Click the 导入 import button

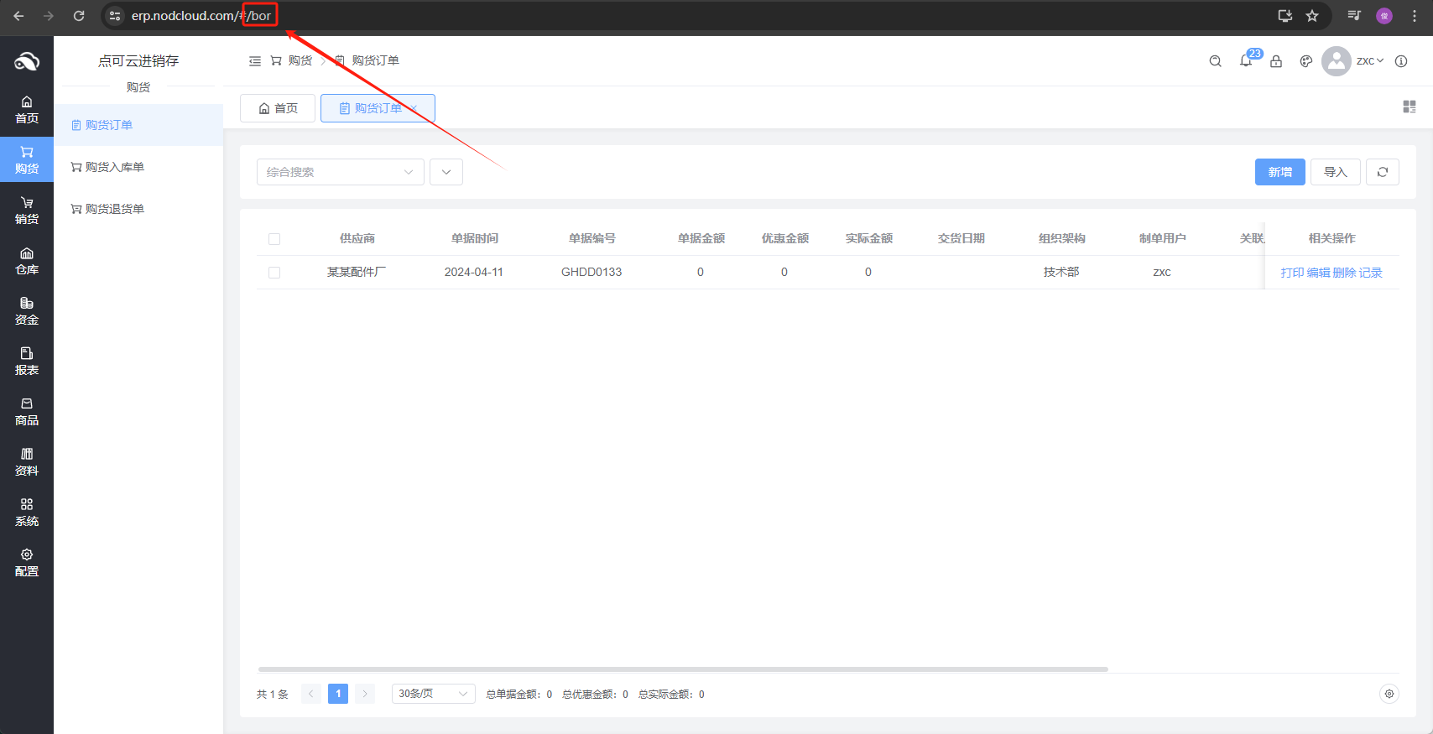pyautogui.click(x=1336, y=172)
